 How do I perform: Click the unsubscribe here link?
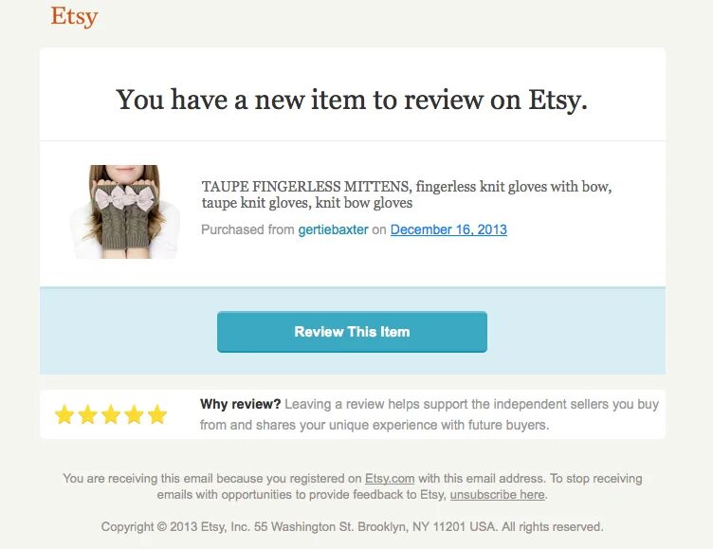(x=497, y=495)
